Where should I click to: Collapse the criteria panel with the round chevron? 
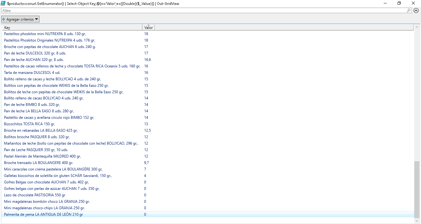click(x=416, y=10)
